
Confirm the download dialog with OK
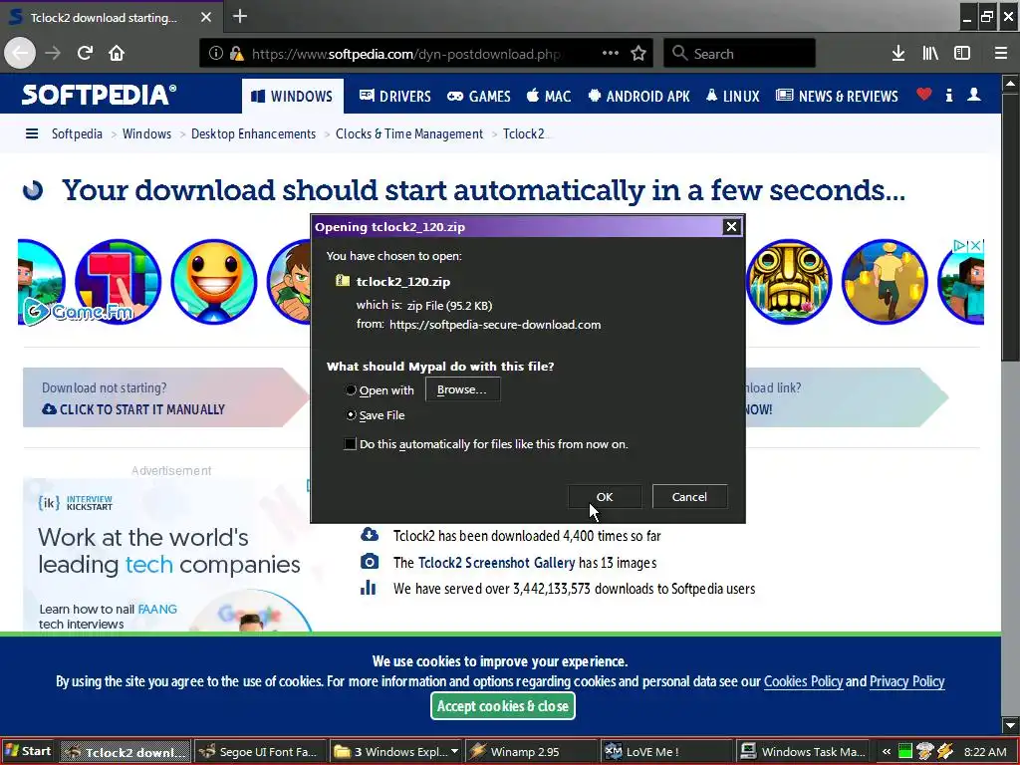pos(605,497)
